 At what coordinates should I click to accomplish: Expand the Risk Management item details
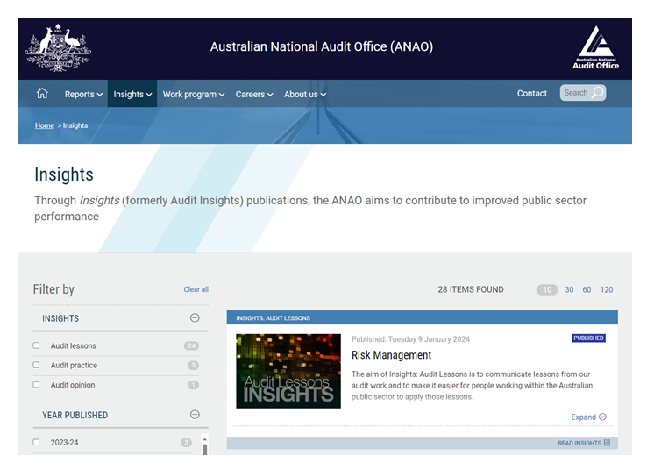588,417
